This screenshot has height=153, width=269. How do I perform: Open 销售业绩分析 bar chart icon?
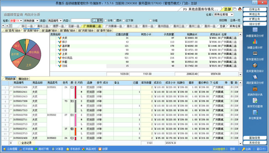coord(255,42)
